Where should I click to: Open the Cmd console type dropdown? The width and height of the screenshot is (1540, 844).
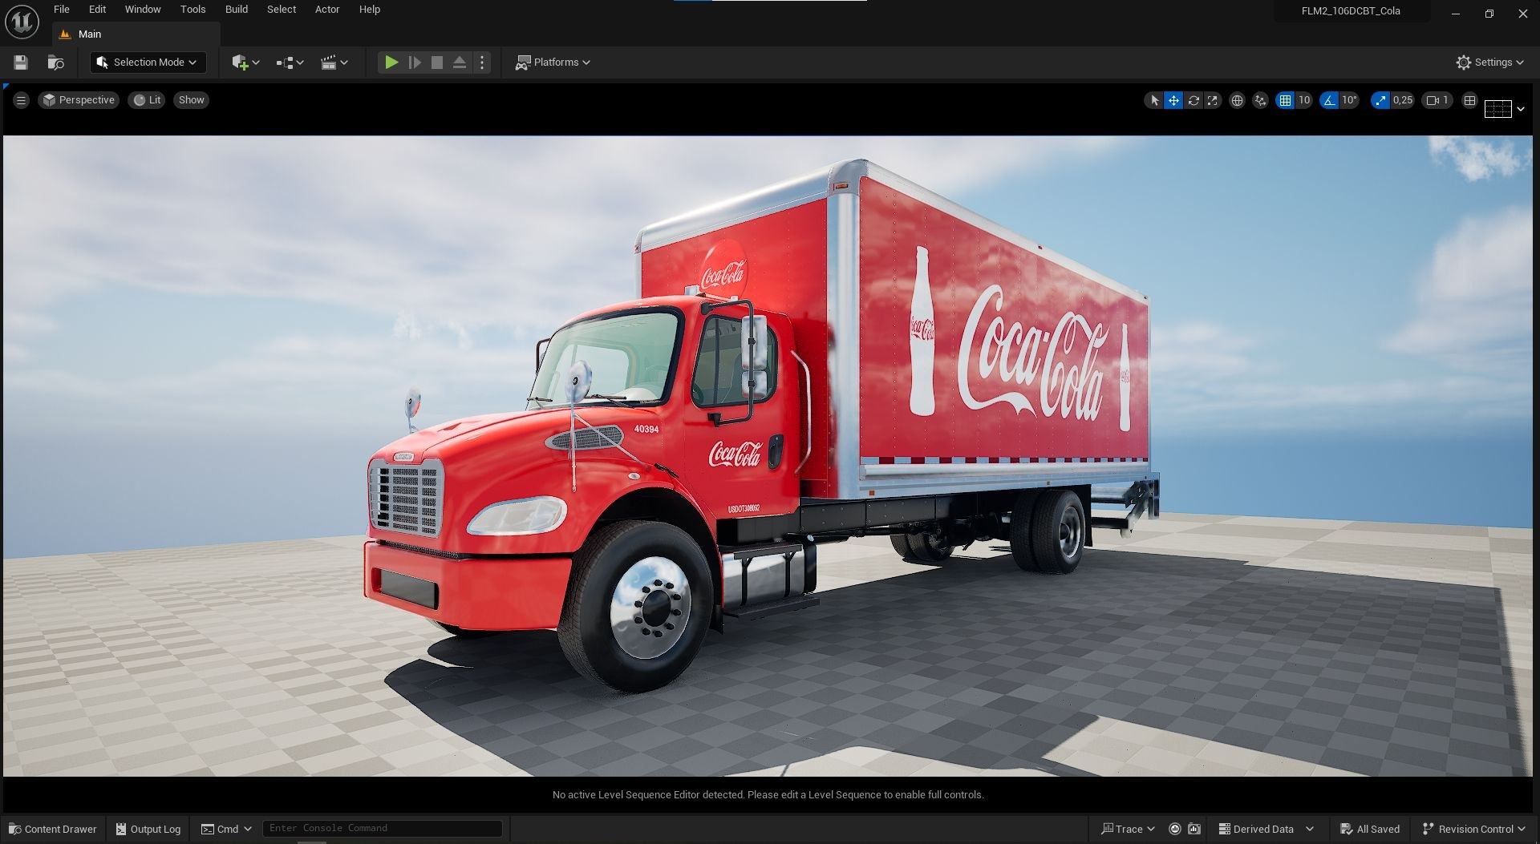[226, 829]
